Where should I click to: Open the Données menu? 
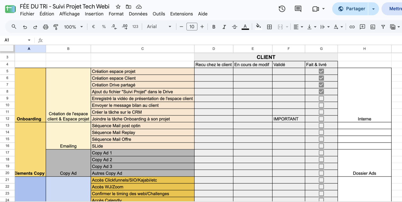(138, 14)
